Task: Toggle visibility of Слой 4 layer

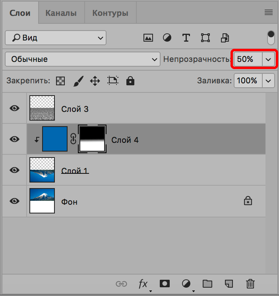Action: click(x=15, y=139)
